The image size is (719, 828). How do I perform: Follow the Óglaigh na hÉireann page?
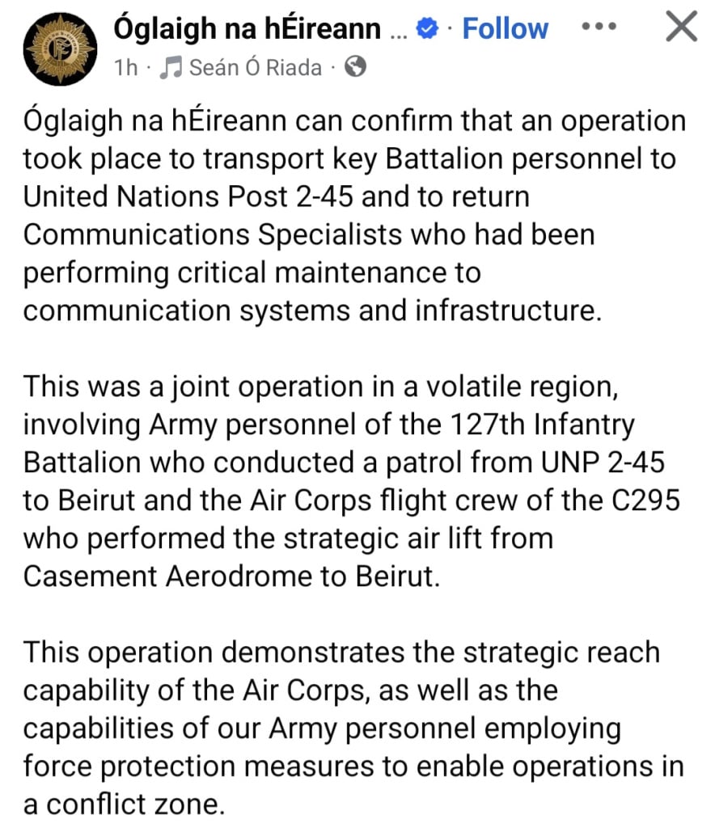point(505,28)
